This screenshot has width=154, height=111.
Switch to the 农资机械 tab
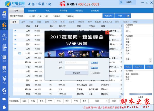pyautogui.click(x=95, y=11)
